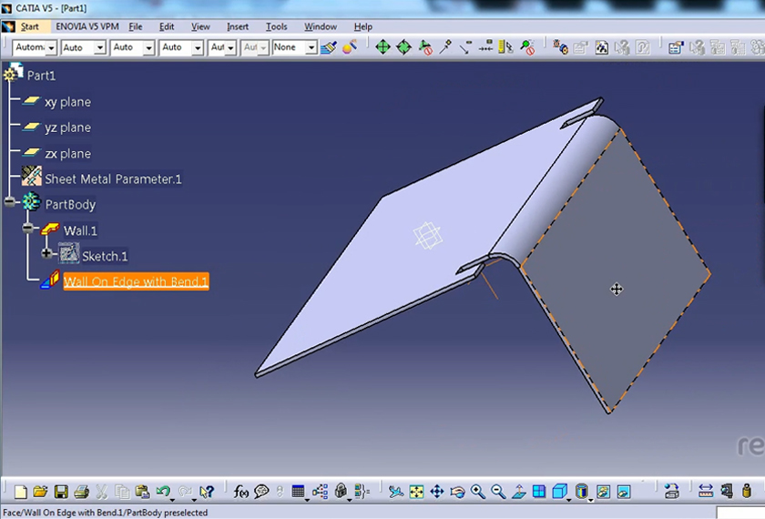Toggle the Fly mode airplane icon

point(396,492)
